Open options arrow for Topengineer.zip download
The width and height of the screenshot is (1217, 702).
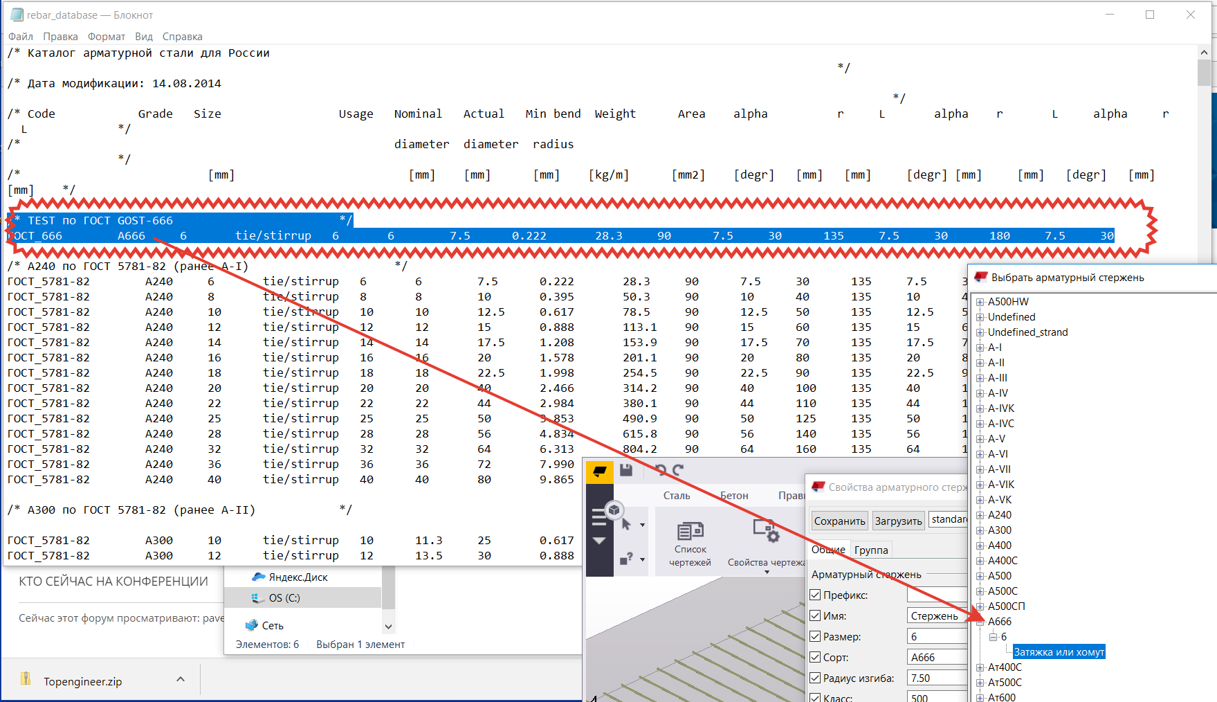181,680
